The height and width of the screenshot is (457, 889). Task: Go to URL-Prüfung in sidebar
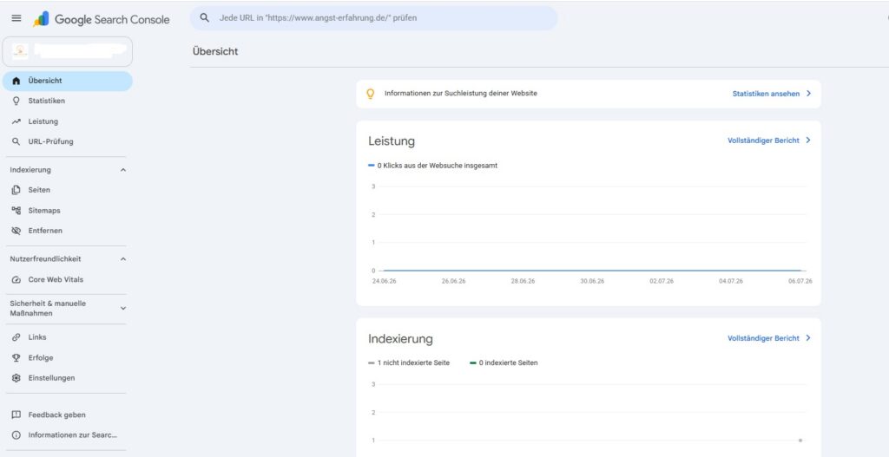(x=68, y=141)
